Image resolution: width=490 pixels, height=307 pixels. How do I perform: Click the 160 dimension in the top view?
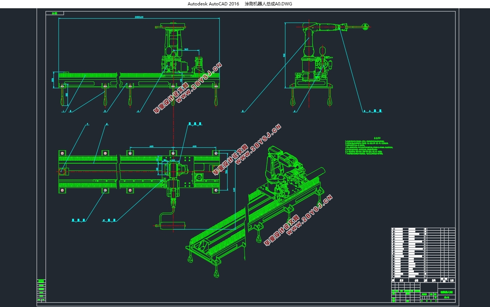[173, 161]
